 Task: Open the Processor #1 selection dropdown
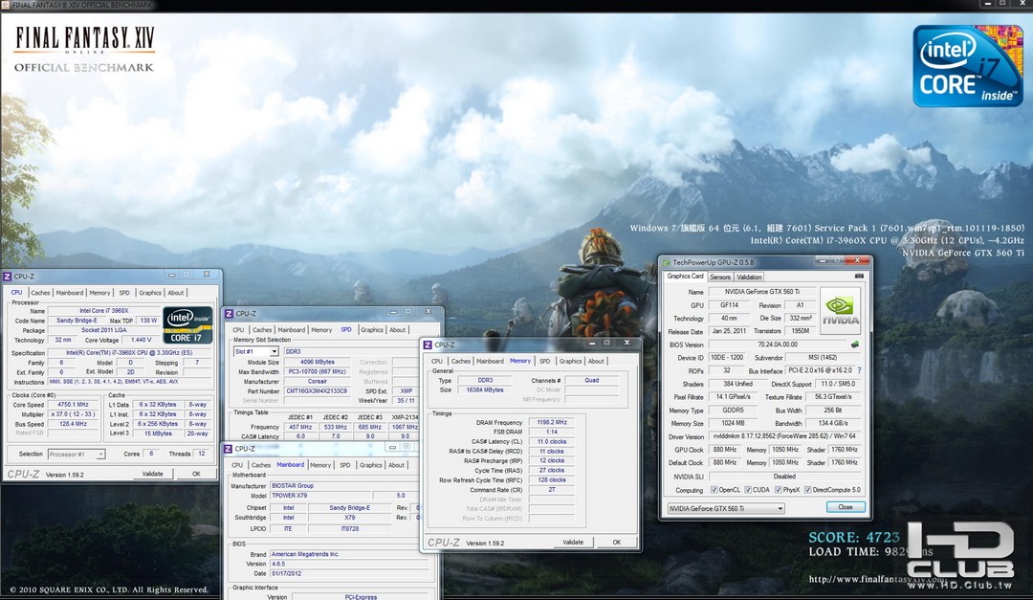click(77, 454)
